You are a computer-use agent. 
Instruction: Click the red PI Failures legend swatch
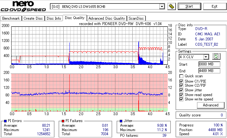coord(63,121)
